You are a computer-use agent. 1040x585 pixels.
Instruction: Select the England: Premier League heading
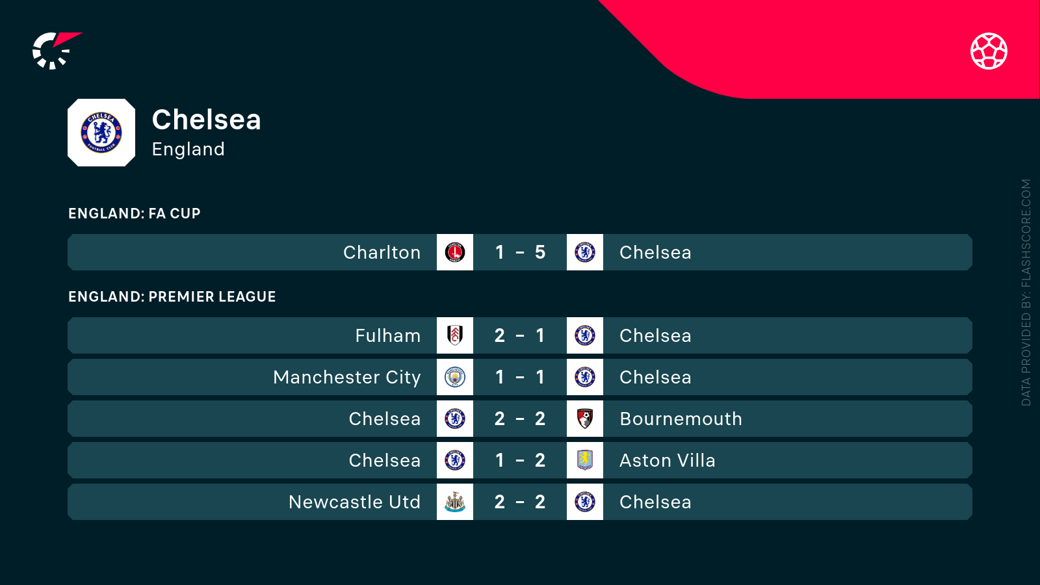click(x=172, y=296)
